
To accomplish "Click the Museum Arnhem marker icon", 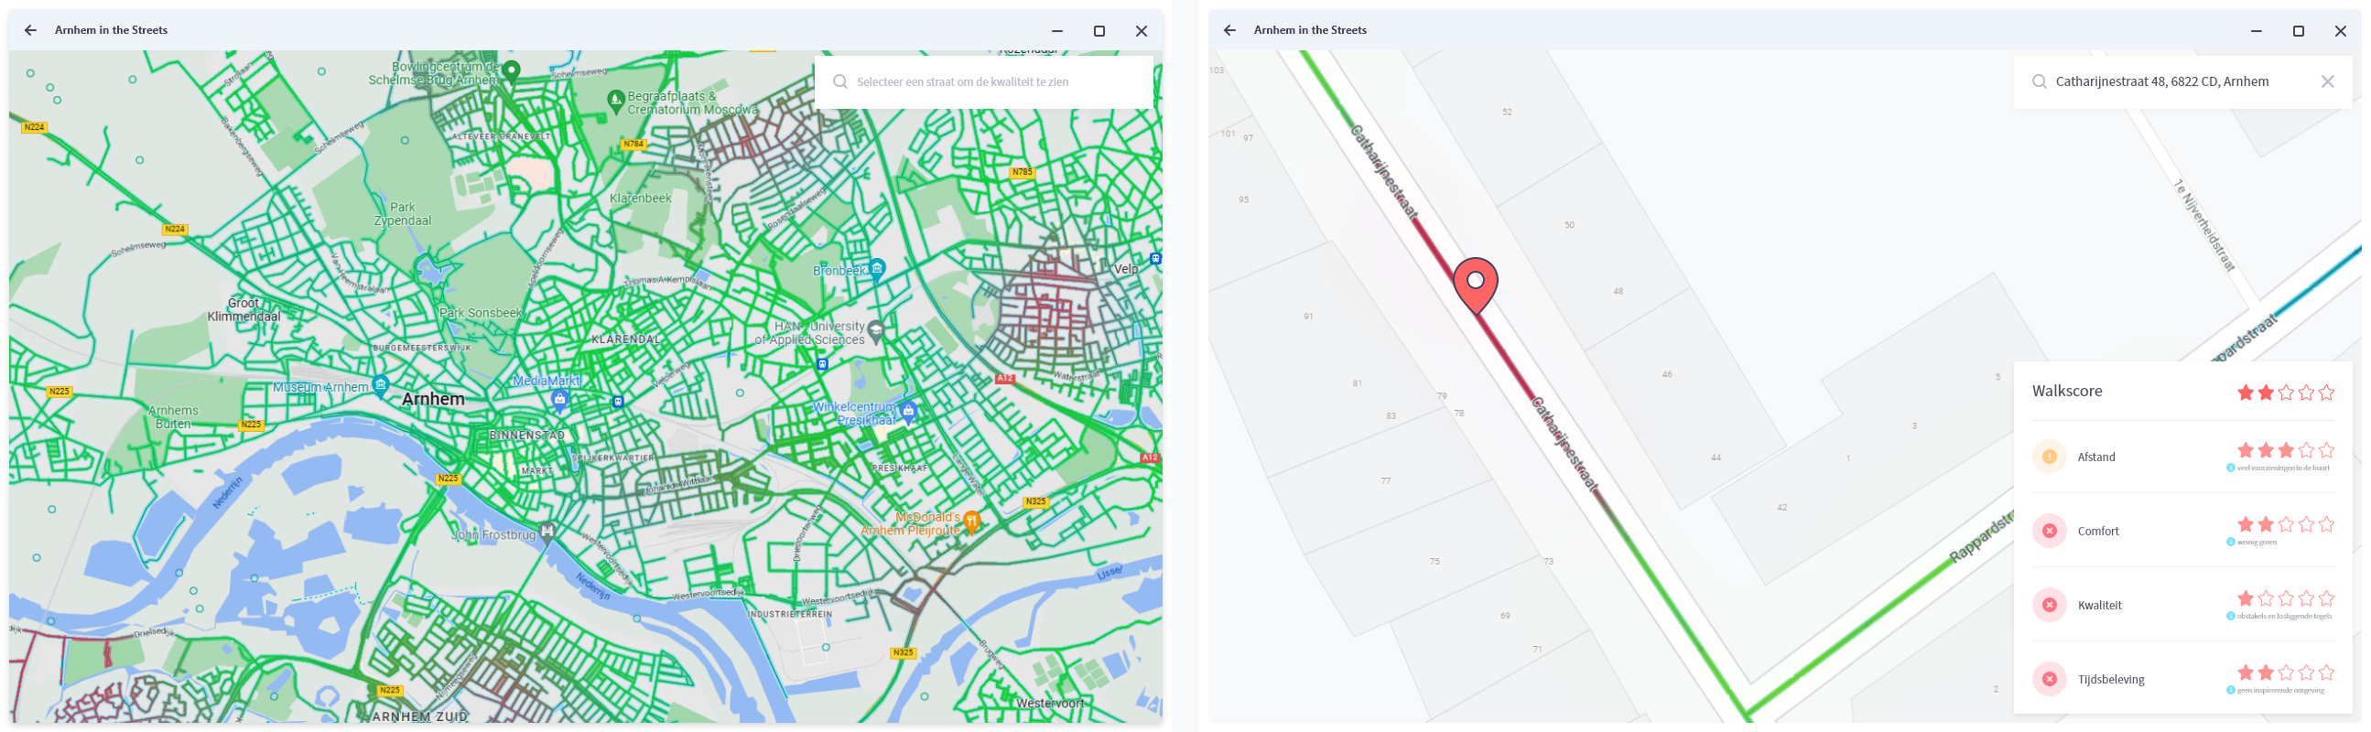I will [380, 385].
